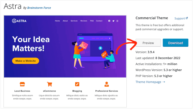This screenshot has height=109, width=193.
Task: Click the PHP Version: 5.3 or higher text
Action: pyautogui.click(x=154, y=76)
